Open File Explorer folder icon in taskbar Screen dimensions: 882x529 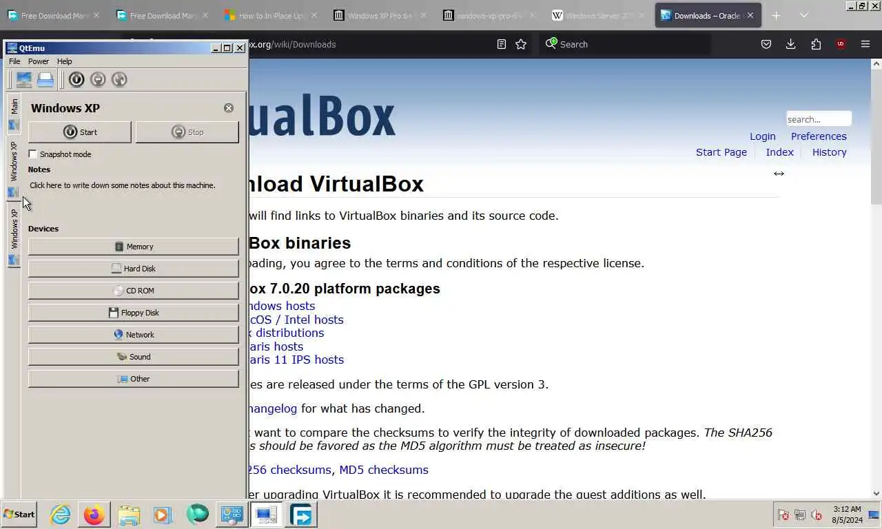[x=129, y=515]
